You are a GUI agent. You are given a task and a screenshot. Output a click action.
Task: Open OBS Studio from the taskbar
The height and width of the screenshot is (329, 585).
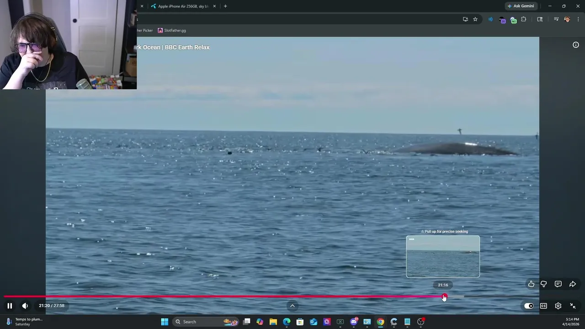pos(421,322)
